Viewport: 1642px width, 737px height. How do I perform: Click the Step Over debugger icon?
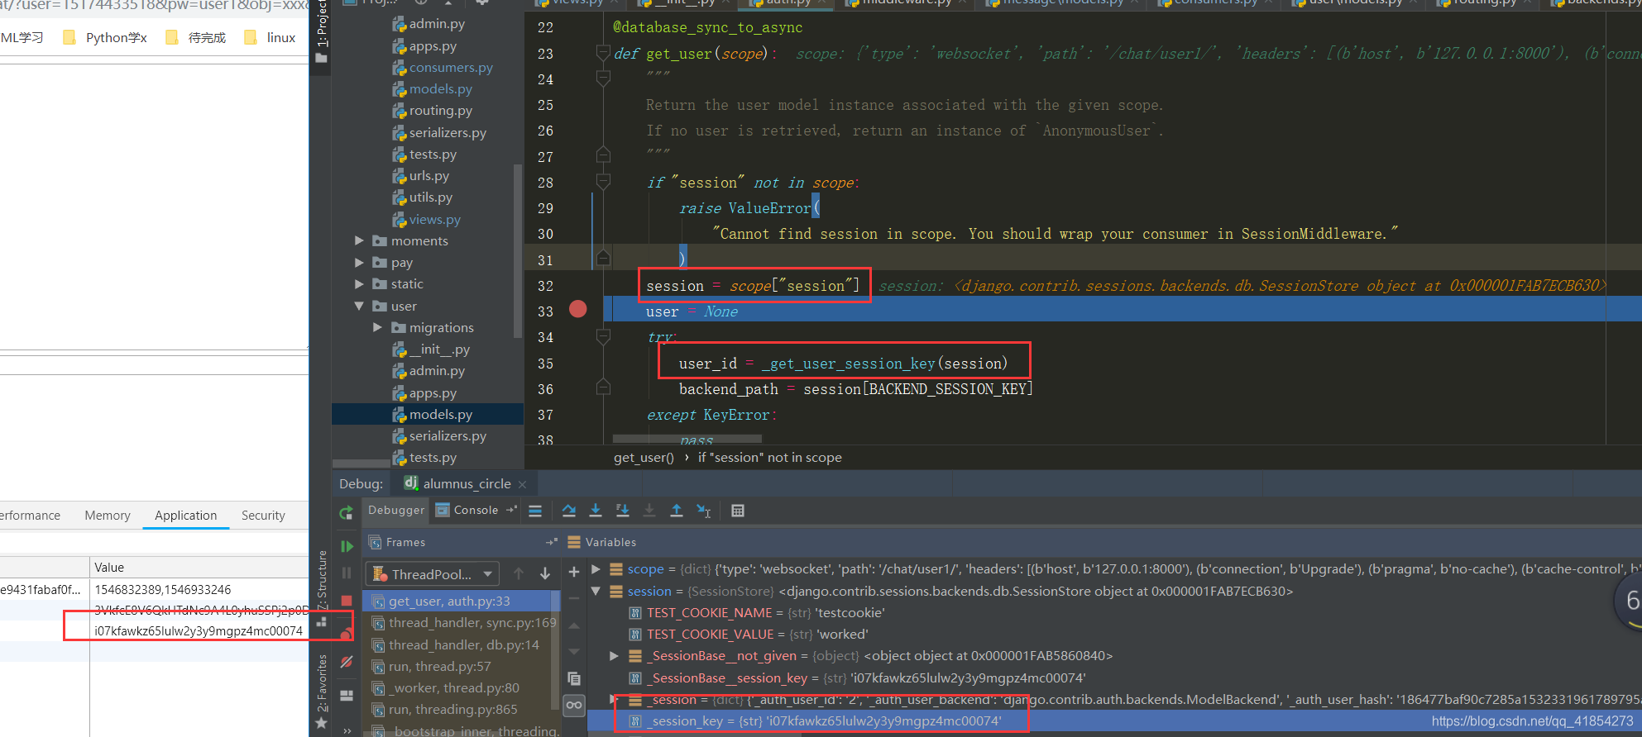(x=569, y=511)
